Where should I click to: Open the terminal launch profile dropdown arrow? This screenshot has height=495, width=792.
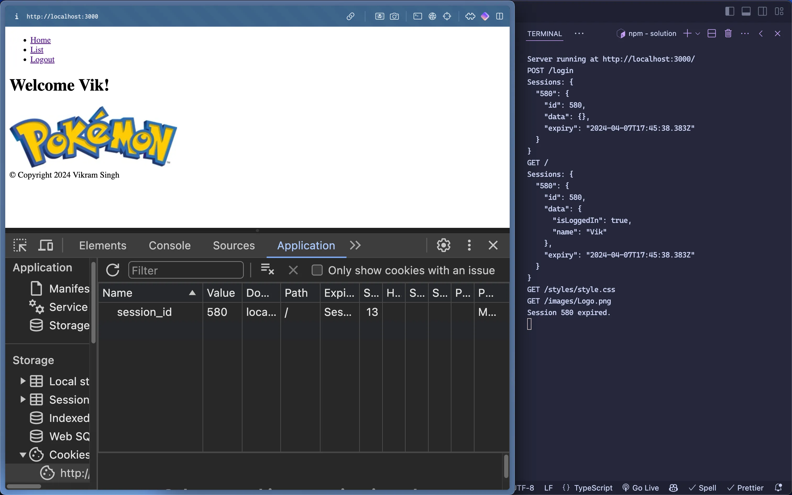tap(698, 34)
